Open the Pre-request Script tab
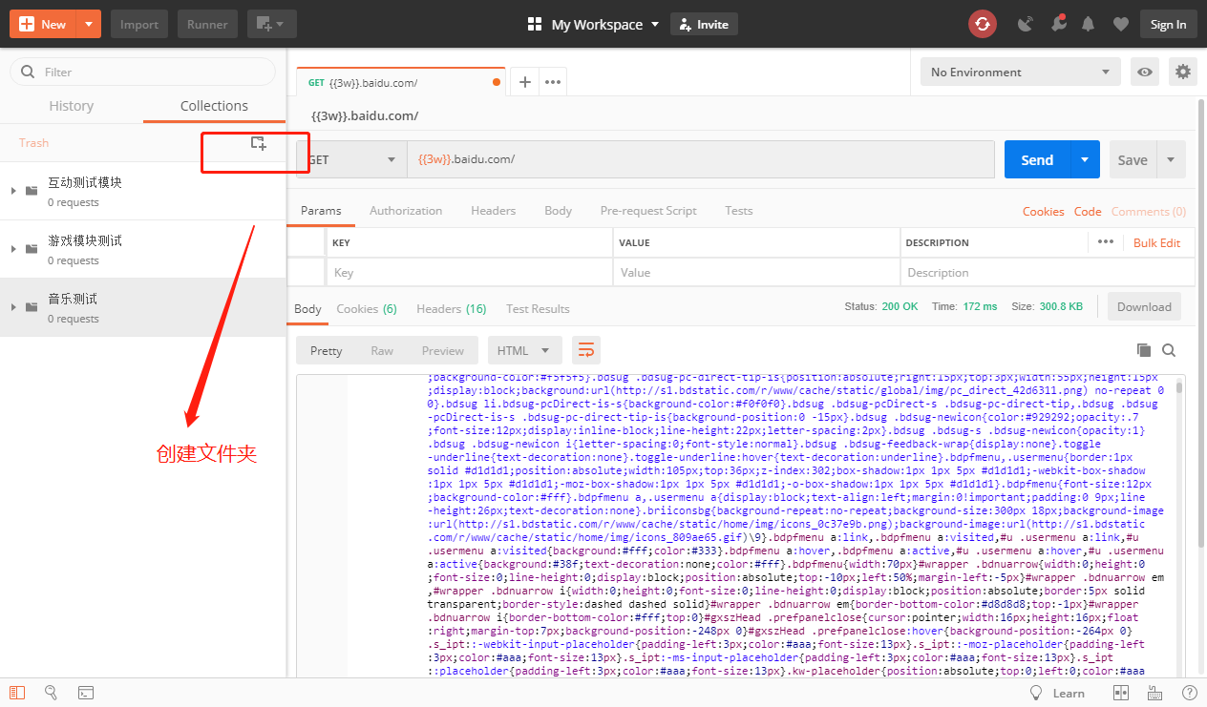Image resolution: width=1207 pixels, height=707 pixels. (648, 211)
